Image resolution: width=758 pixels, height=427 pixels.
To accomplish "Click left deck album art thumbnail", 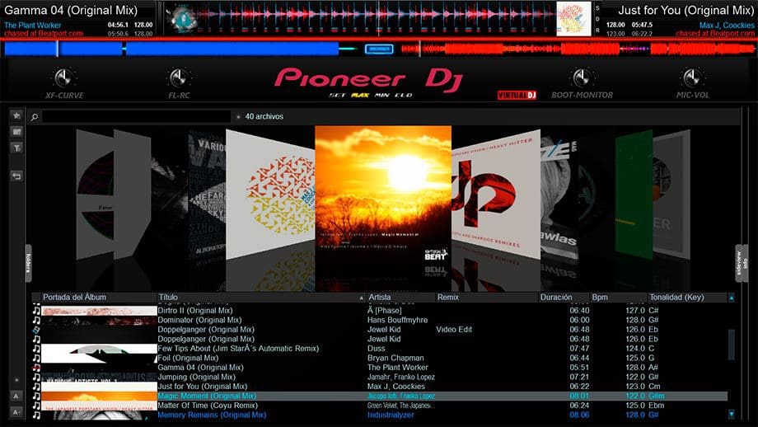I will [181, 18].
